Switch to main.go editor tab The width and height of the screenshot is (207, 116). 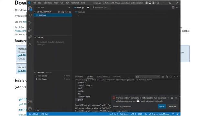pos(81,8)
